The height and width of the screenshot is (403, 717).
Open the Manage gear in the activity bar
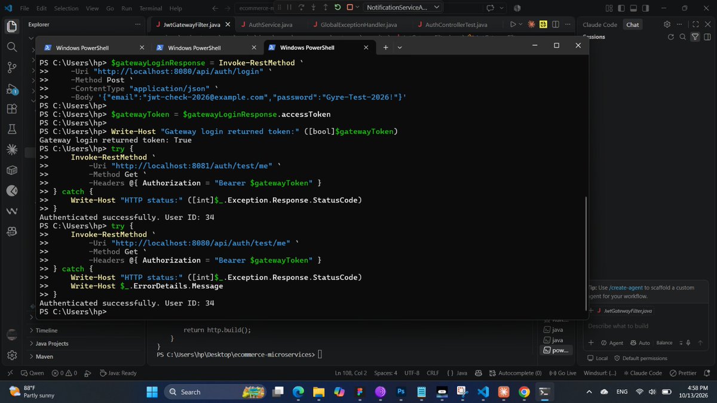(11, 355)
